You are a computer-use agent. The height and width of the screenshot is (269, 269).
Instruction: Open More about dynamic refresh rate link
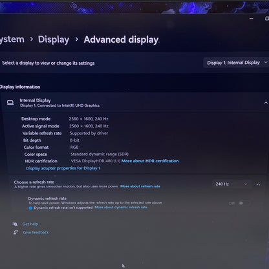121,207
